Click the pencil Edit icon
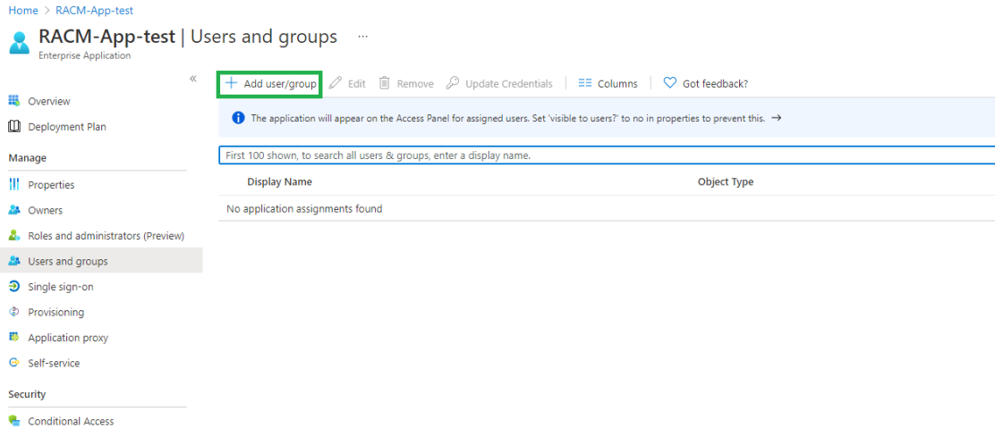The width and height of the screenshot is (995, 437). pyautogui.click(x=336, y=83)
